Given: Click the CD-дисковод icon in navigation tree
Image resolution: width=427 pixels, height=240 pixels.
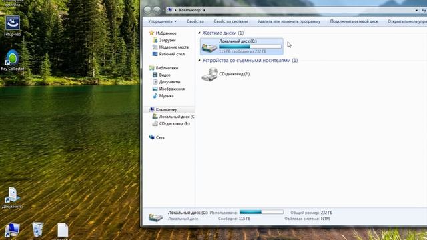Looking at the screenshot, I should click(x=155, y=123).
